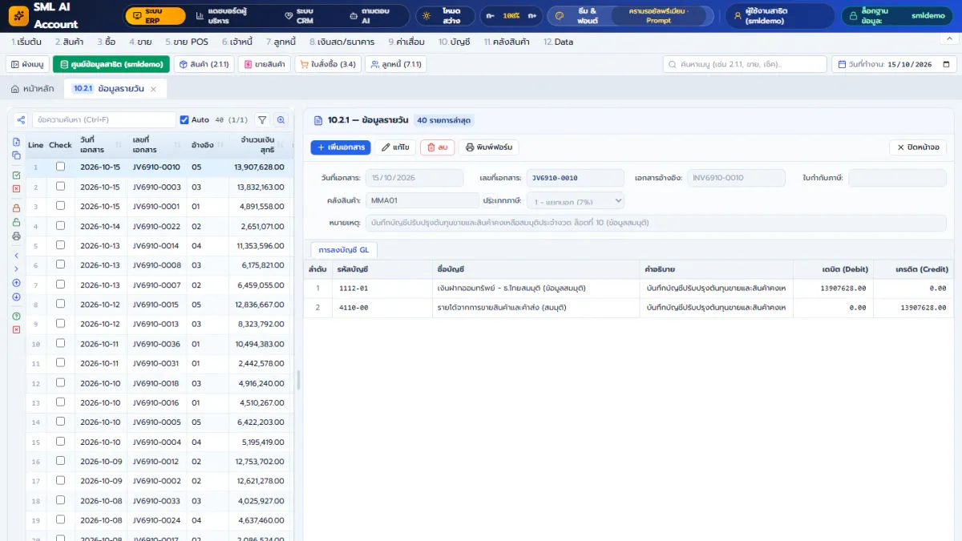Image resolution: width=962 pixels, height=541 pixels.
Task: Open the ผังเมนู menu map button
Action: point(27,64)
